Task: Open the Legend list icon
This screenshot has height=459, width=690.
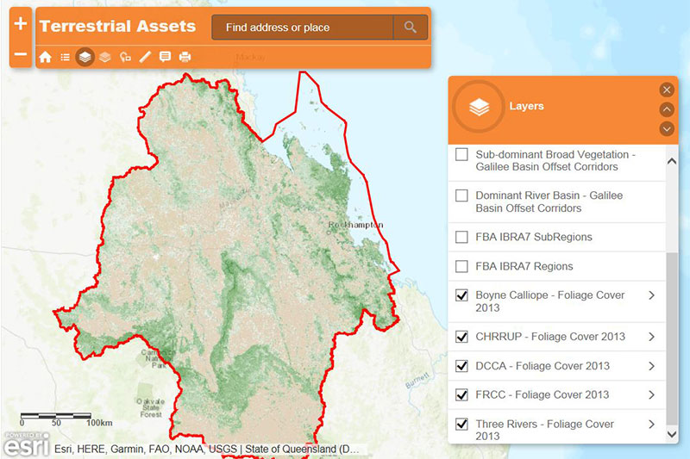Action: (x=65, y=58)
